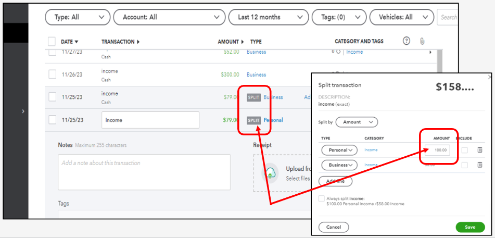Open the Vehicles: All filter dropdown
This screenshot has height=238, width=495.
click(401, 17)
